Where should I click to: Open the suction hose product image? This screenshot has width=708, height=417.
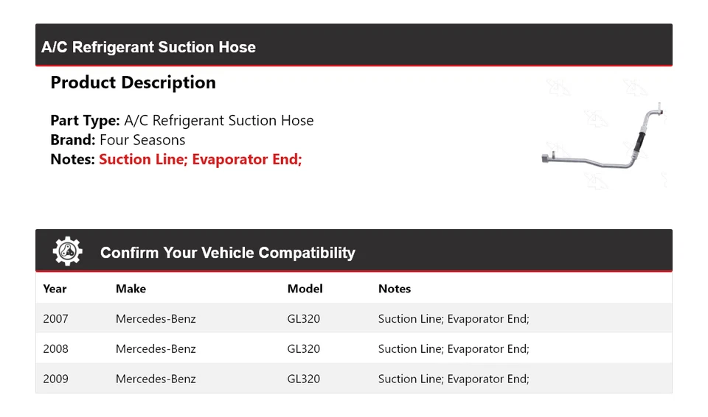tap(603, 141)
